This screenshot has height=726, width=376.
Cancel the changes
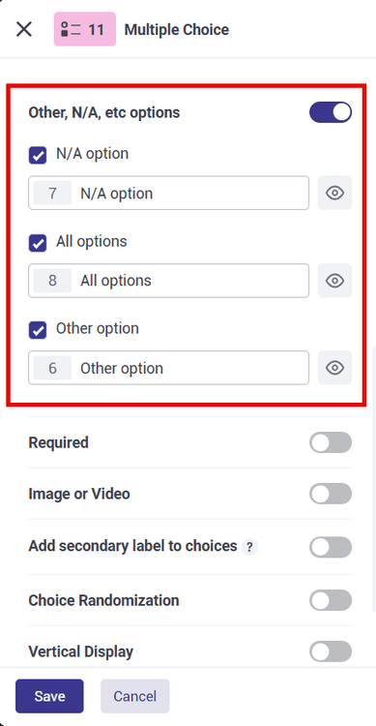coord(135,696)
